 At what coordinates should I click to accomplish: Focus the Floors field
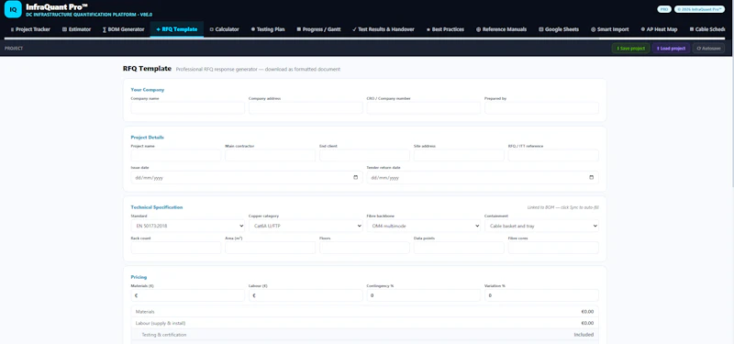tap(364, 248)
